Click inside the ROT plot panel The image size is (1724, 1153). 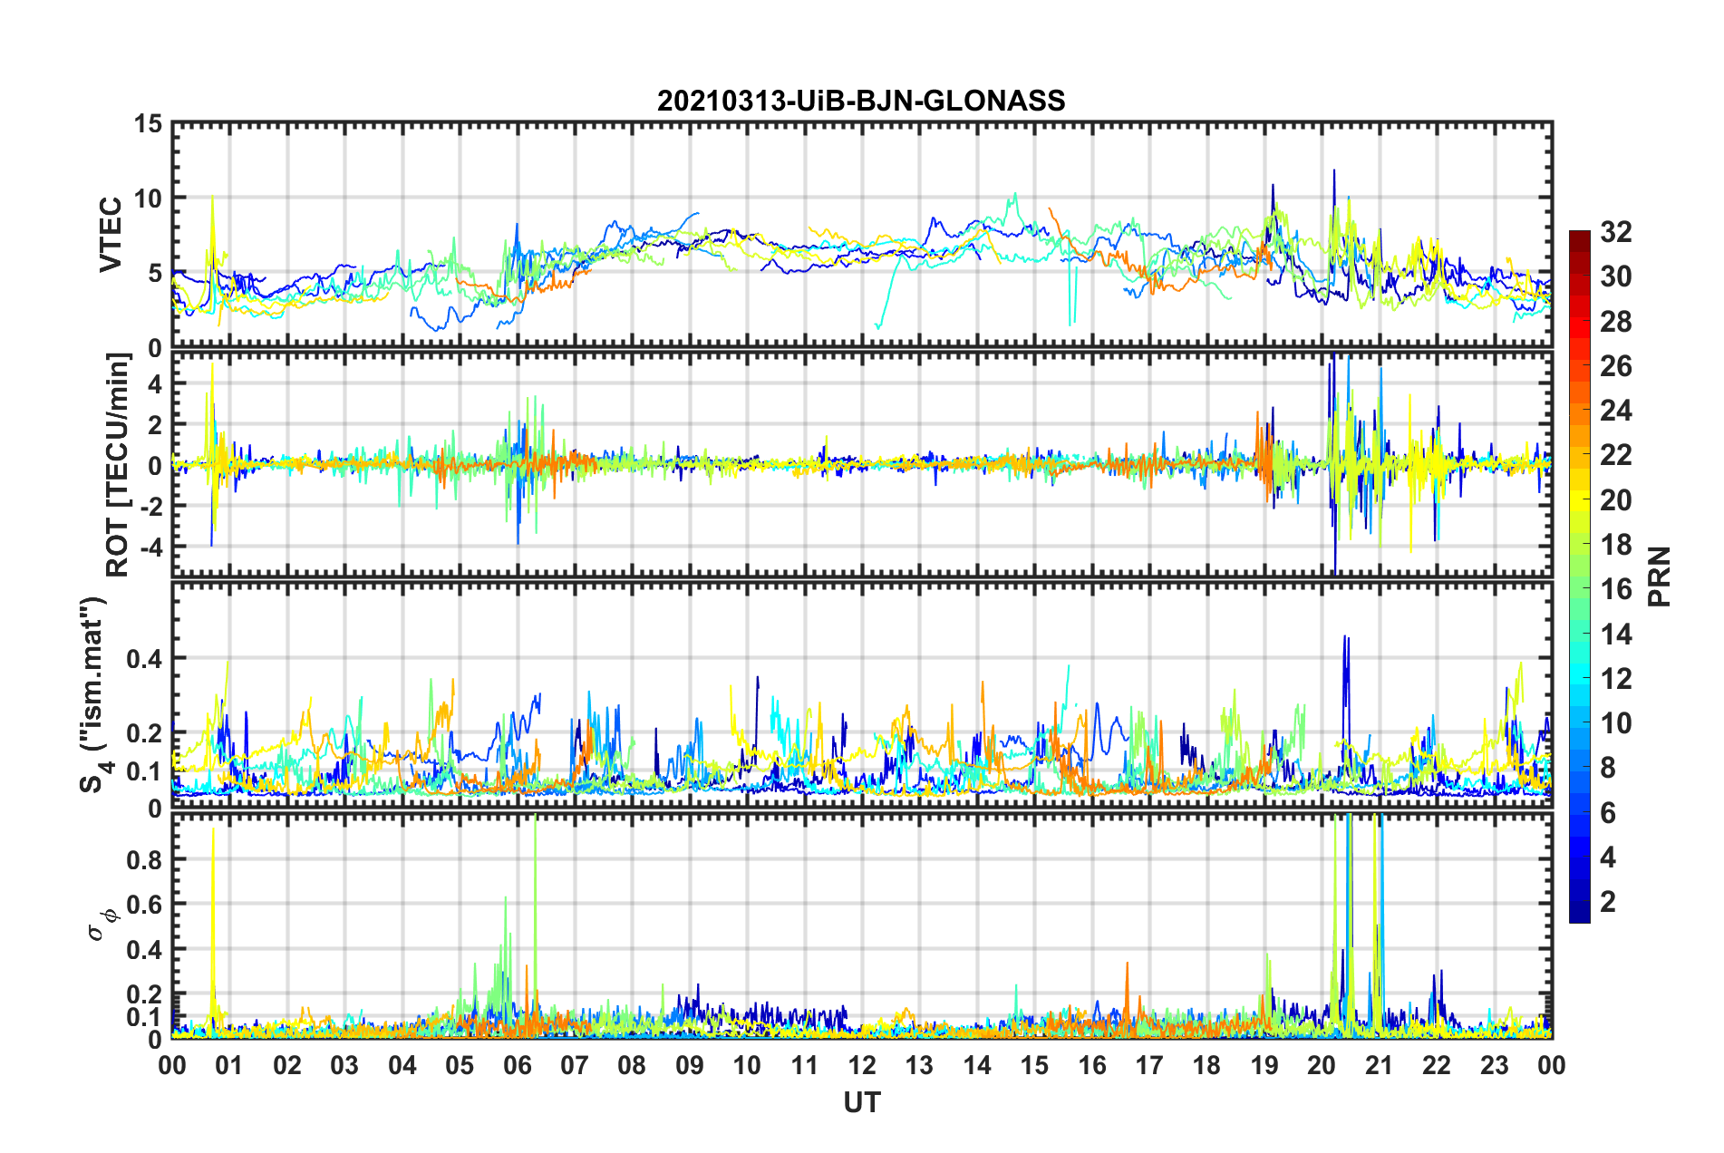point(862,465)
